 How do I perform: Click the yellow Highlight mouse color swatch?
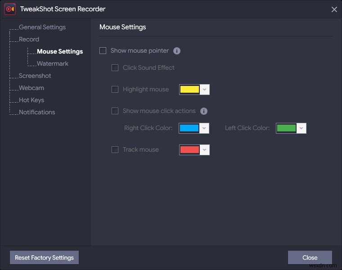[x=189, y=90]
